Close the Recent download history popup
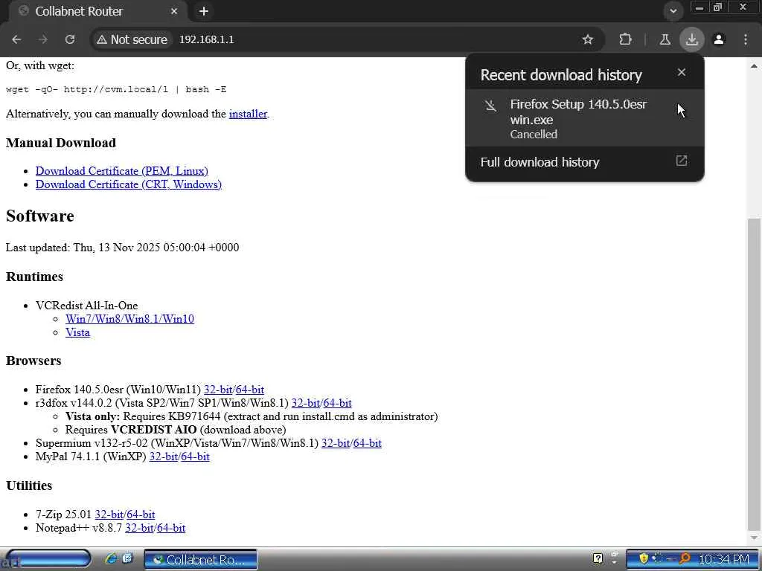Screen dimensions: 762x571 point(682,72)
